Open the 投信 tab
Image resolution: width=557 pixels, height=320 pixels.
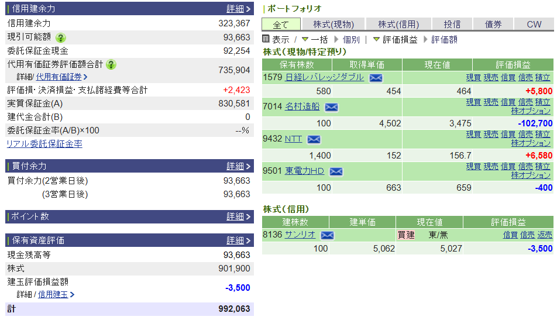[452, 24]
